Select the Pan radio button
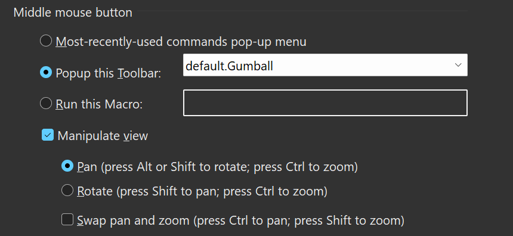 (x=67, y=166)
